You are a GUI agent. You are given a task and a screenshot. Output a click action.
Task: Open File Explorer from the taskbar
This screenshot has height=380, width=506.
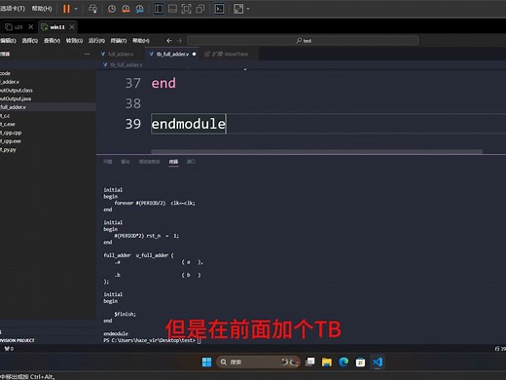(327, 361)
